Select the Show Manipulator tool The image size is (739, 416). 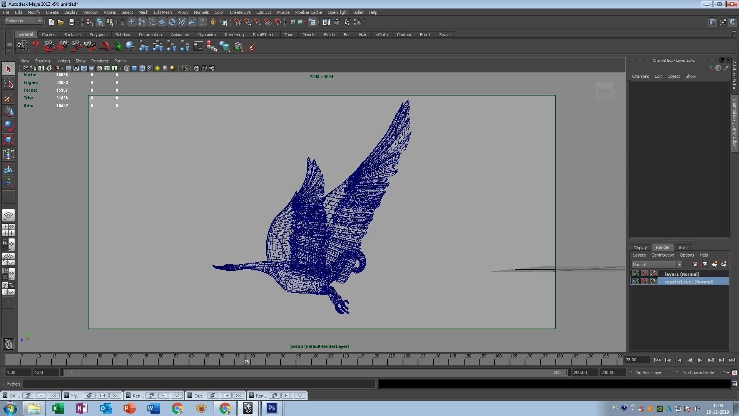tap(8, 183)
